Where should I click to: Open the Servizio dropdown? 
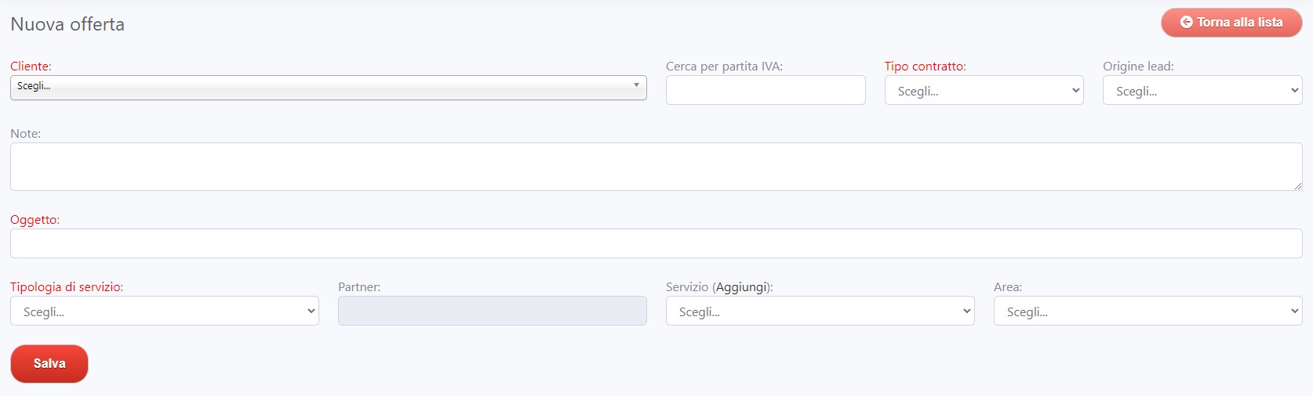click(x=820, y=311)
